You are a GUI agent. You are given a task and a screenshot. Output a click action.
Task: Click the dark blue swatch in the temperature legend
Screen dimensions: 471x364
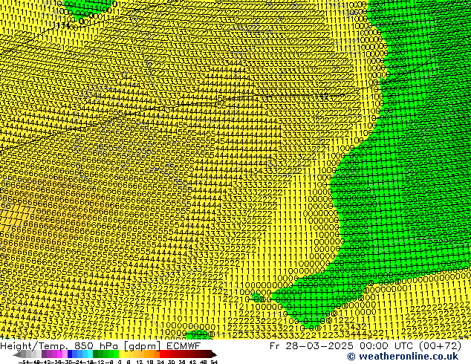click(x=70, y=354)
